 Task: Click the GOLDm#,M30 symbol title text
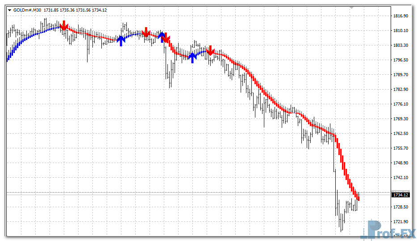(27, 10)
